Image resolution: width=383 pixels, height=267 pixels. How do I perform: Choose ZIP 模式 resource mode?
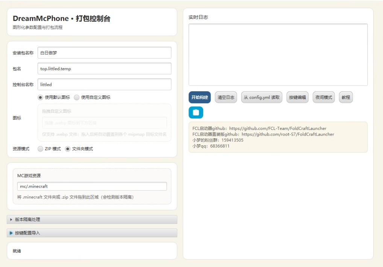pos(40,149)
